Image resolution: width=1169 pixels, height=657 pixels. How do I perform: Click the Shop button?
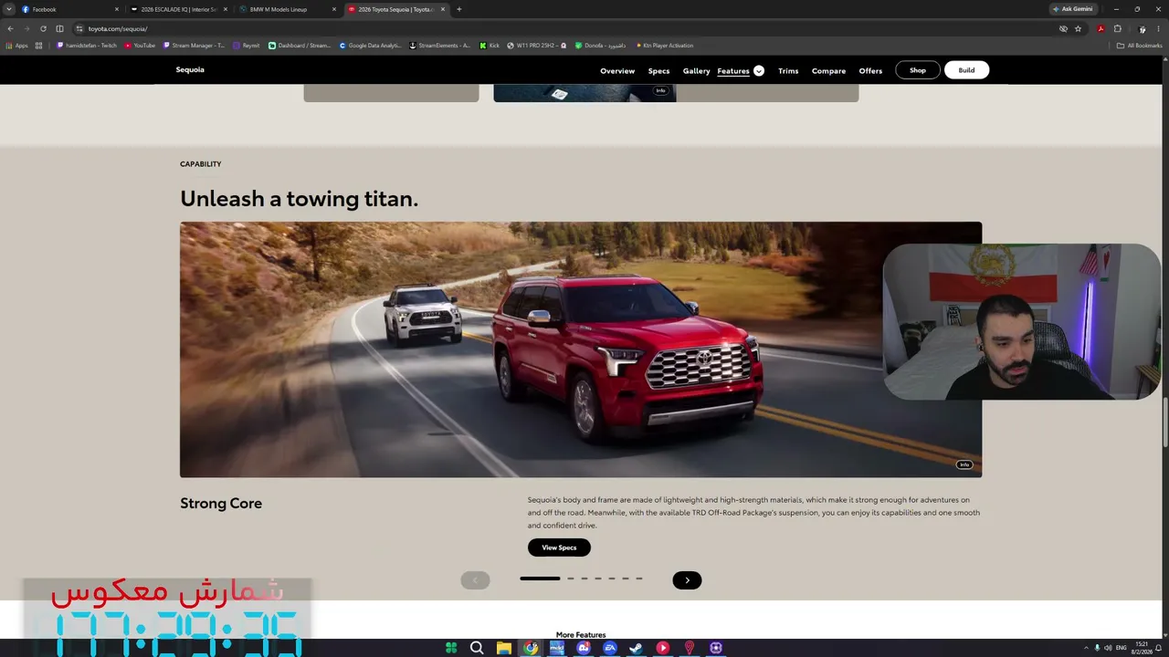918,70
